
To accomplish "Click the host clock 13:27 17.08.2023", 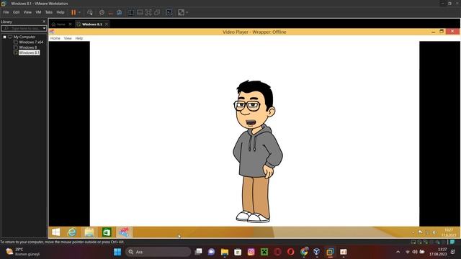I will pyautogui.click(x=438, y=252).
